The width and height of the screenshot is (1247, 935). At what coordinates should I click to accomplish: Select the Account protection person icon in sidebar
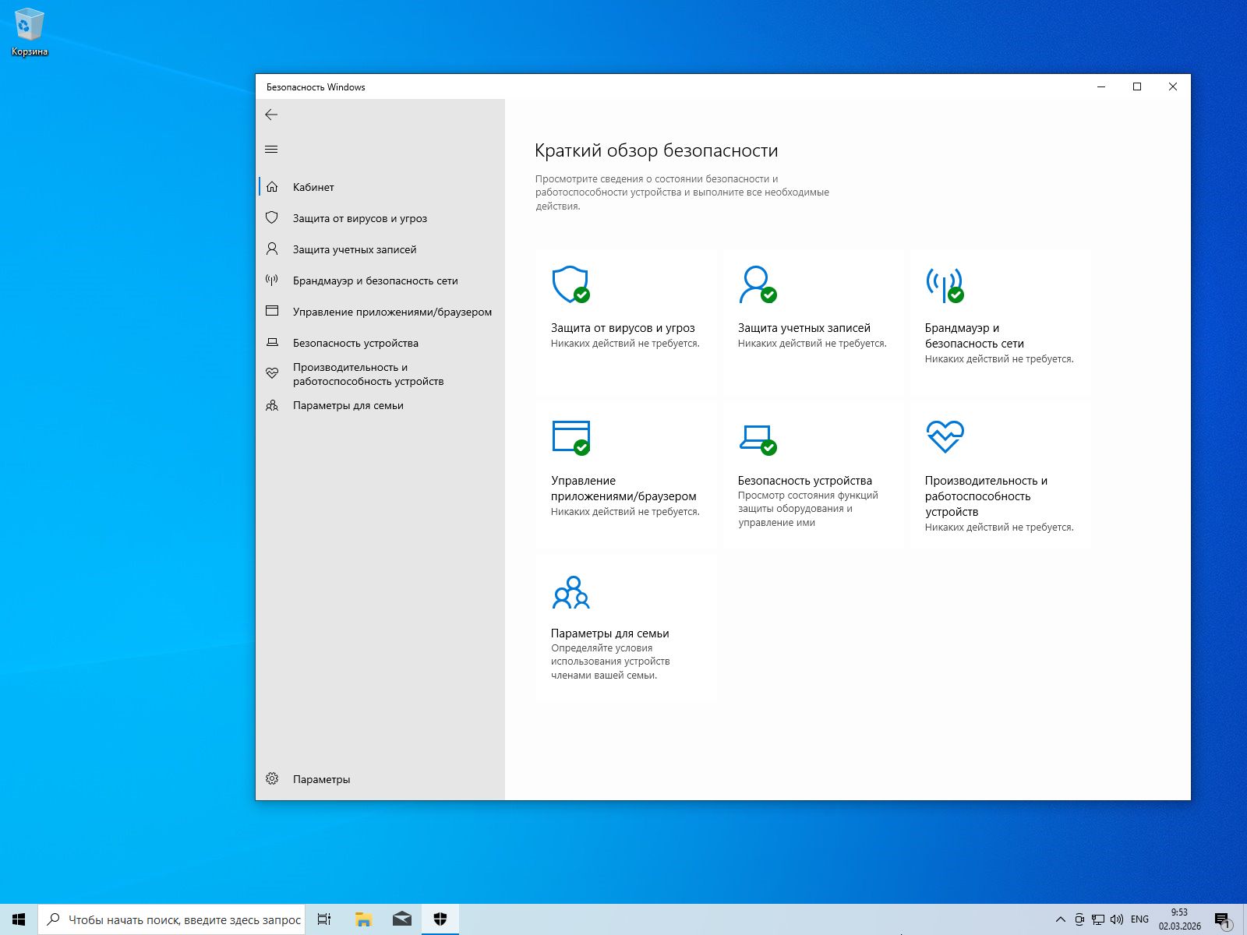(x=272, y=249)
